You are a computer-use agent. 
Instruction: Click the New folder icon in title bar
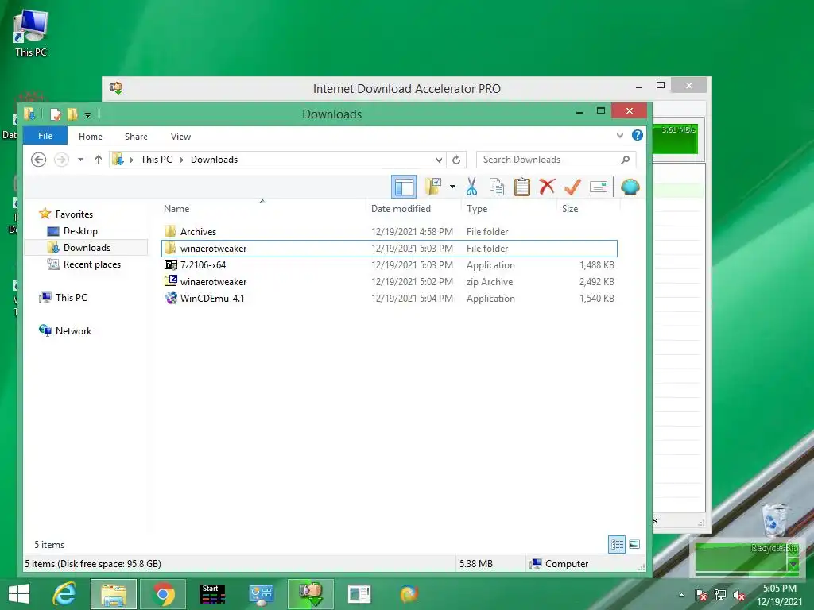tap(72, 114)
